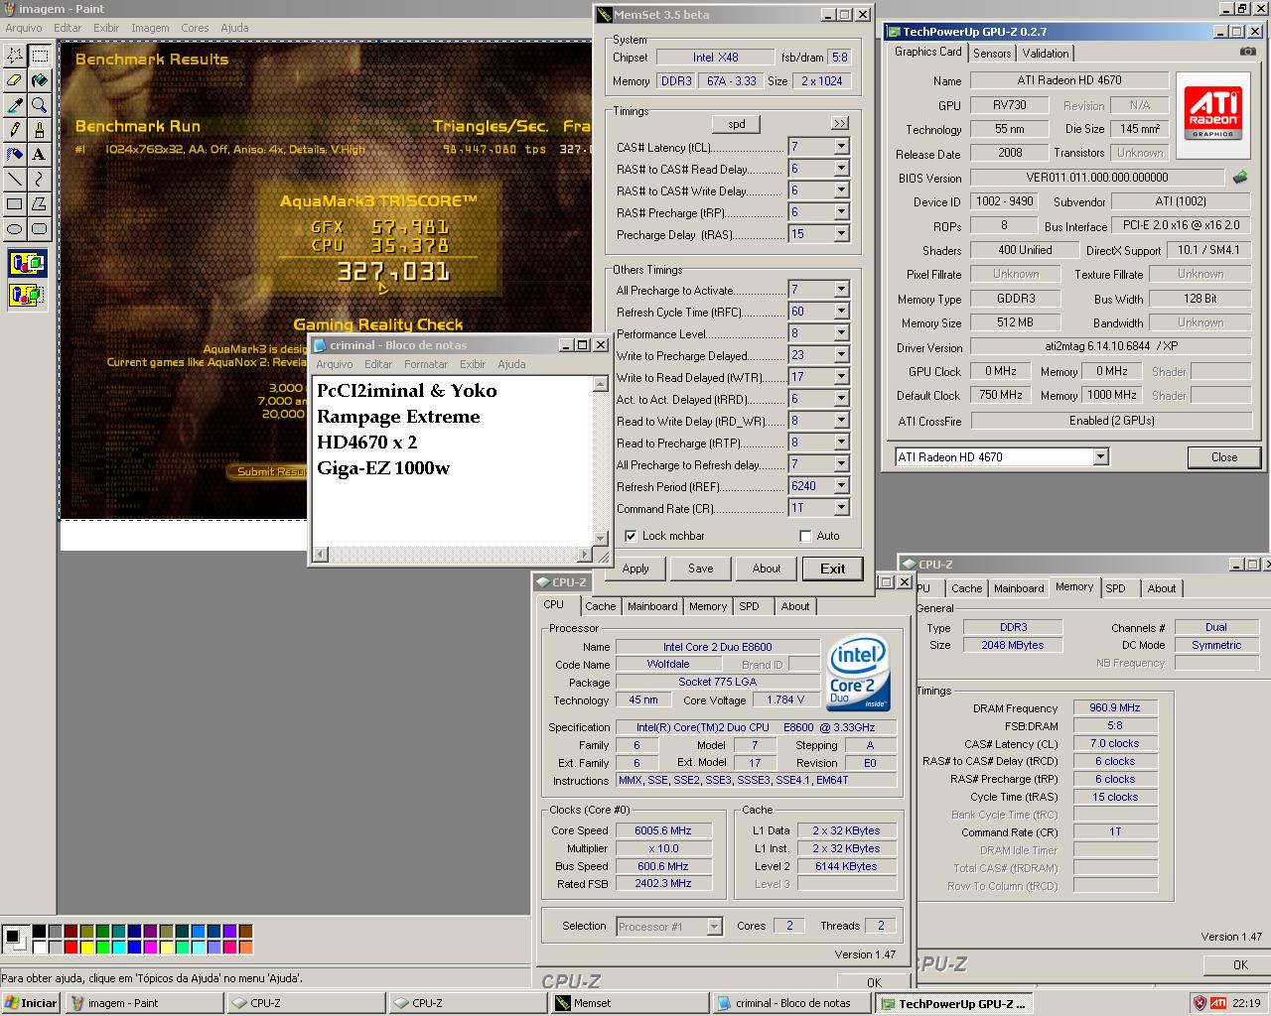Select the Airbrush spray tool
The width and height of the screenshot is (1271, 1016).
[x=15, y=155]
